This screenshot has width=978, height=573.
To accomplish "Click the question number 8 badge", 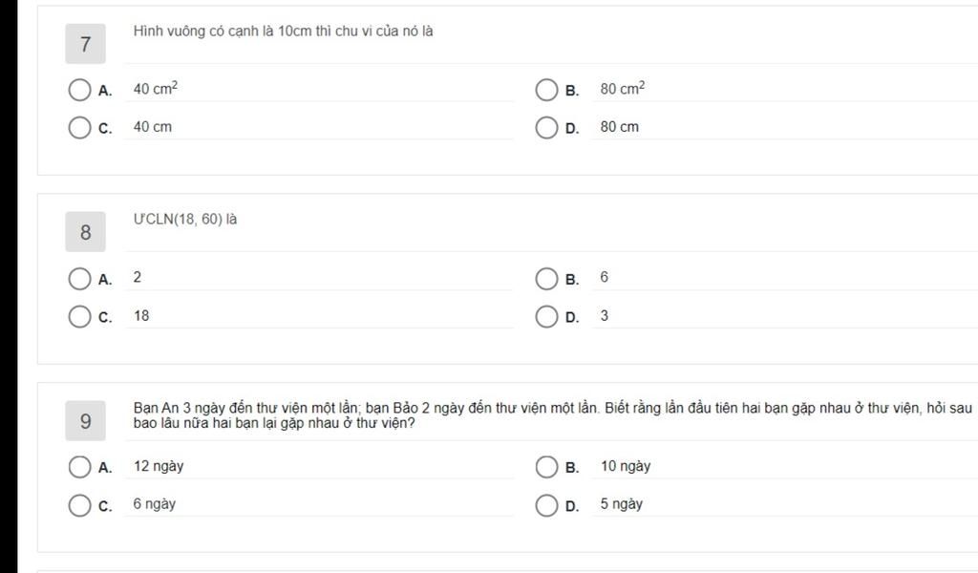I will (x=85, y=232).
